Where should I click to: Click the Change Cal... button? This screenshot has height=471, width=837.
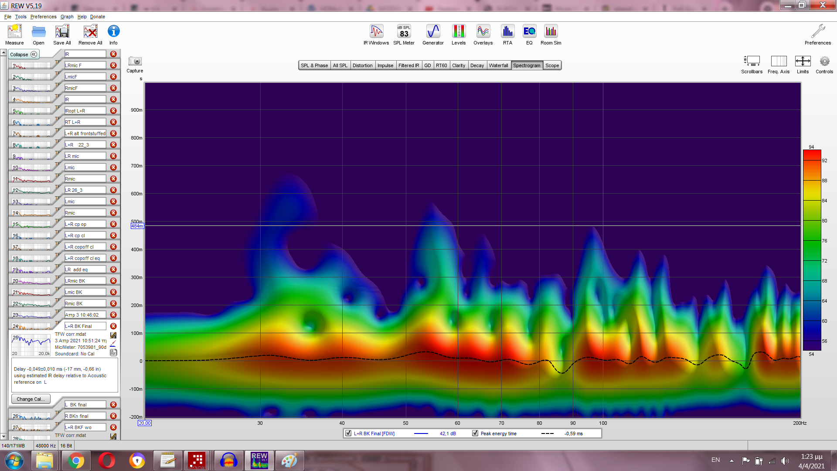31,399
